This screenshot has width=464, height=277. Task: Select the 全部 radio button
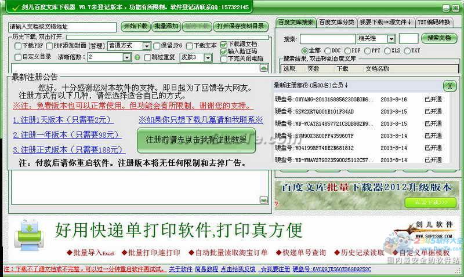tap(304, 51)
